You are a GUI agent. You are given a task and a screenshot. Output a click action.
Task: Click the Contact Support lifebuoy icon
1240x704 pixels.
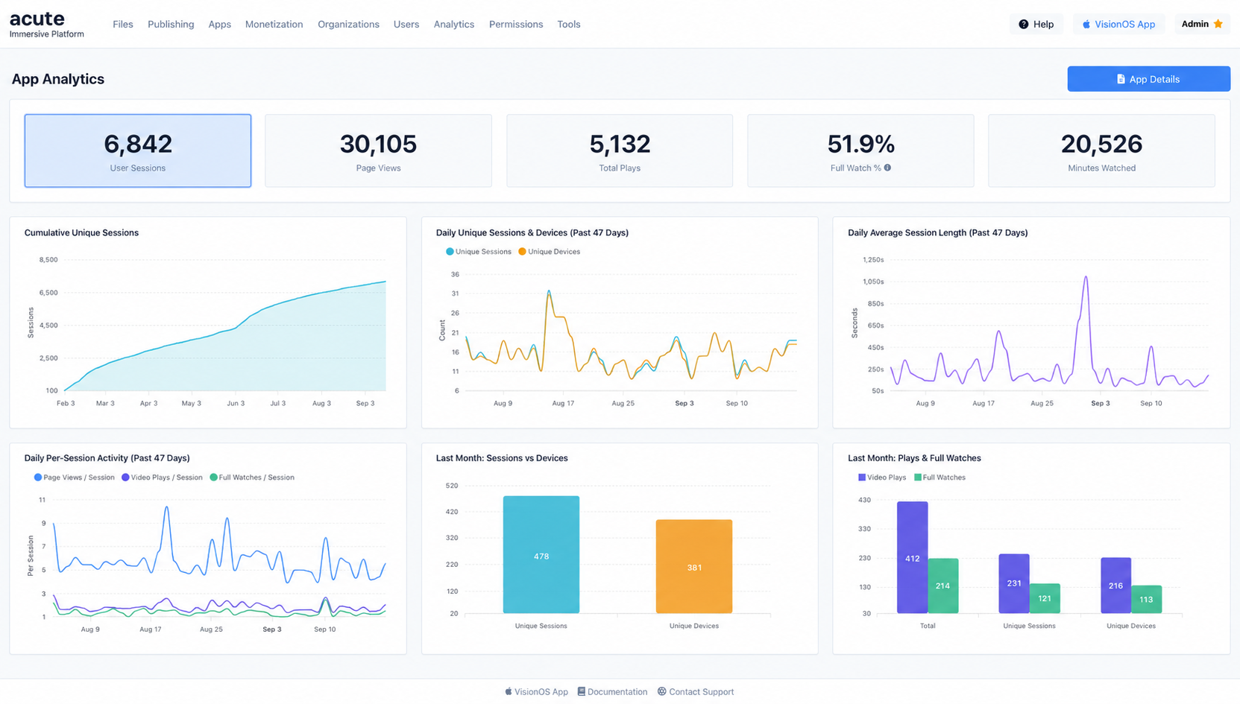(661, 691)
